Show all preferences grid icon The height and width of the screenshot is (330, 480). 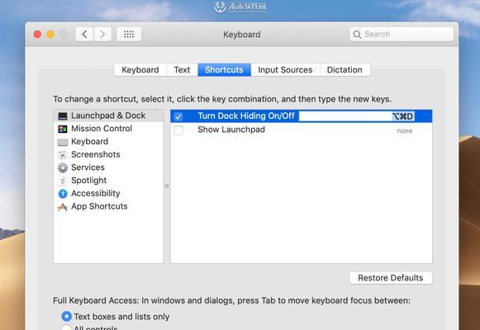coord(129,34)
